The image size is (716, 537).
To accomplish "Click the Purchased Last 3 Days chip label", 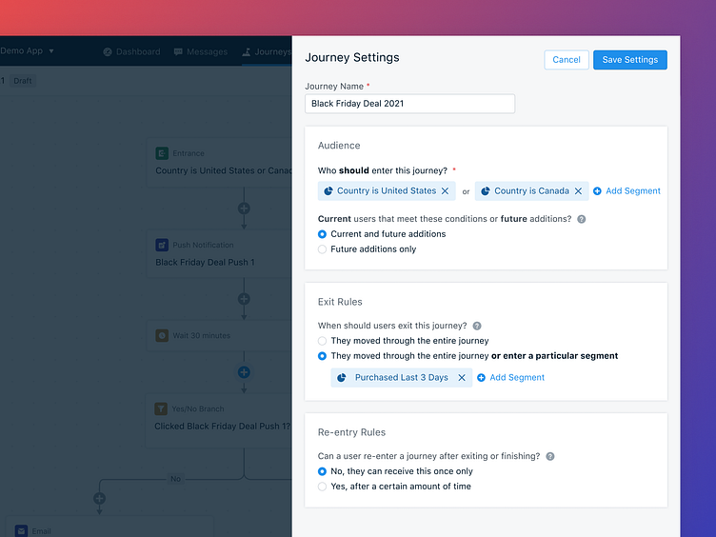I will tap(402, 378).
